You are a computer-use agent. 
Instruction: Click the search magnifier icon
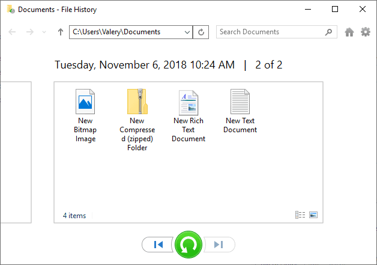[328, 32]
